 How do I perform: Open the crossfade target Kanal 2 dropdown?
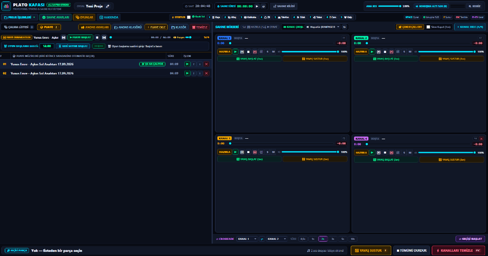coord(276,239)
